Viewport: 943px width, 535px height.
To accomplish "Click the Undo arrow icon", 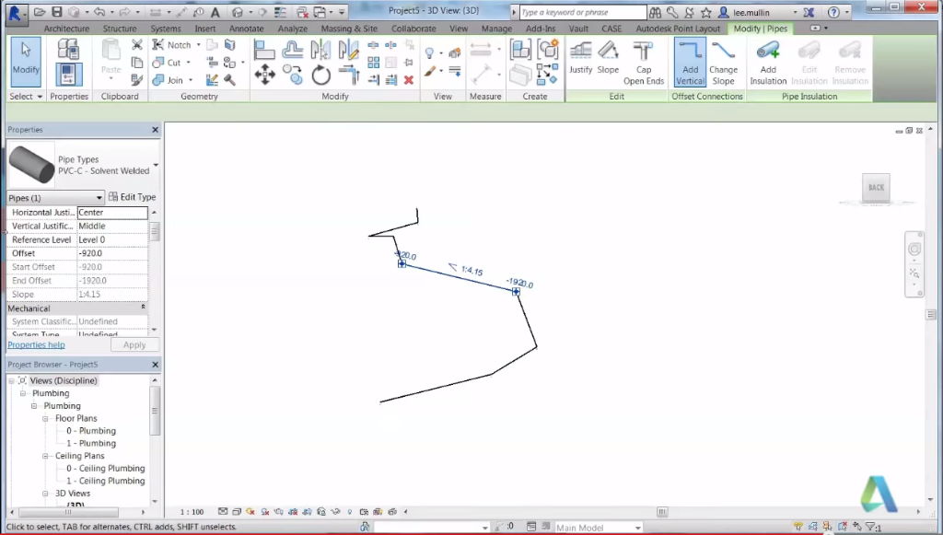I will pos(99,12).
